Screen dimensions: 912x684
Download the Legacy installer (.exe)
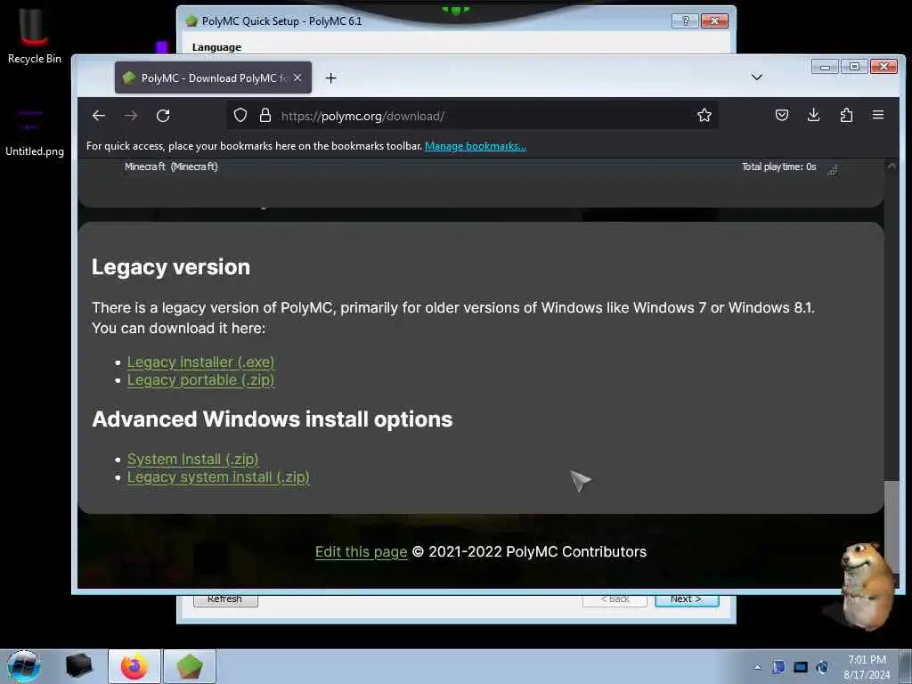pos(200,362)
